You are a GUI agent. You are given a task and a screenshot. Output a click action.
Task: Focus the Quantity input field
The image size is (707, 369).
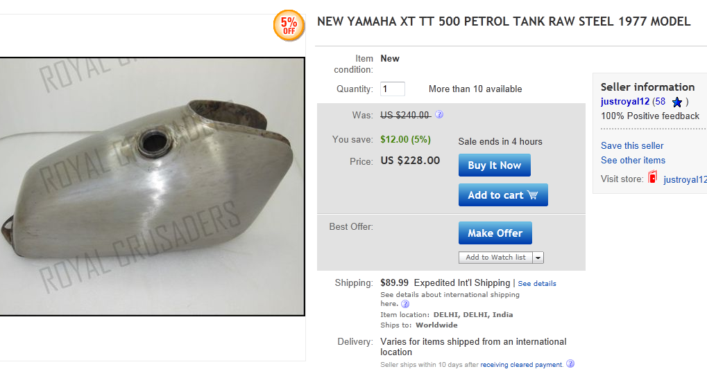click(x=393, y=89)
